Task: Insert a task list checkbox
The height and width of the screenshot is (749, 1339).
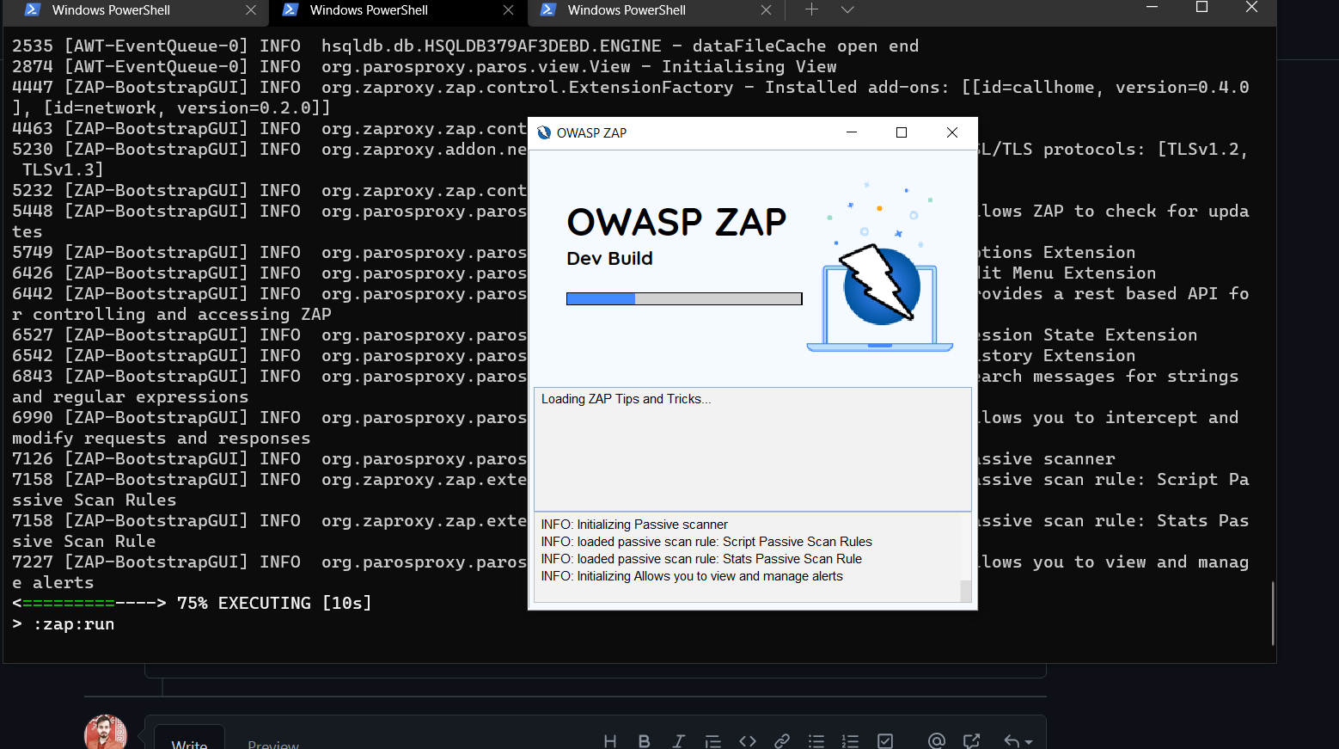Action: pos(885,740)
